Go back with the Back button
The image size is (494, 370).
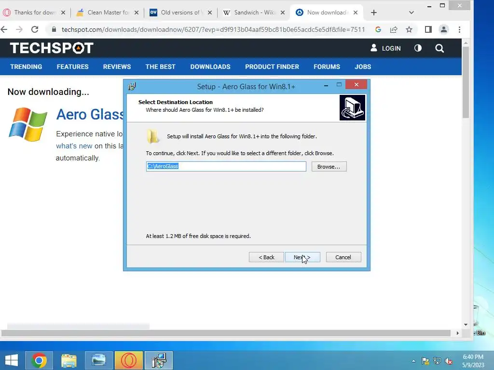click(266, 257)
